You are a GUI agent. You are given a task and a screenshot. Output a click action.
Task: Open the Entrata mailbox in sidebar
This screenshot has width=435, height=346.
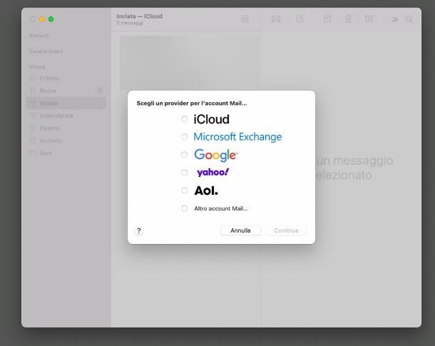pos(66,78)
